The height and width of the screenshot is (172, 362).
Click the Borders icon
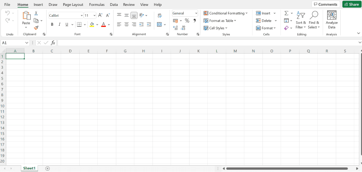pyautogui.click(x=79, y=24)
